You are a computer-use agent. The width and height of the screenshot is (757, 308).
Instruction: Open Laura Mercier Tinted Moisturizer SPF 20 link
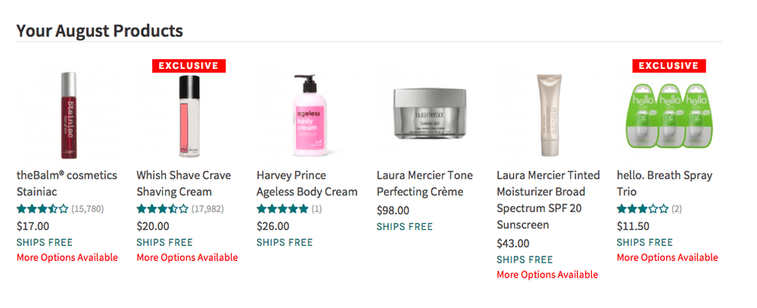[540, 200]
